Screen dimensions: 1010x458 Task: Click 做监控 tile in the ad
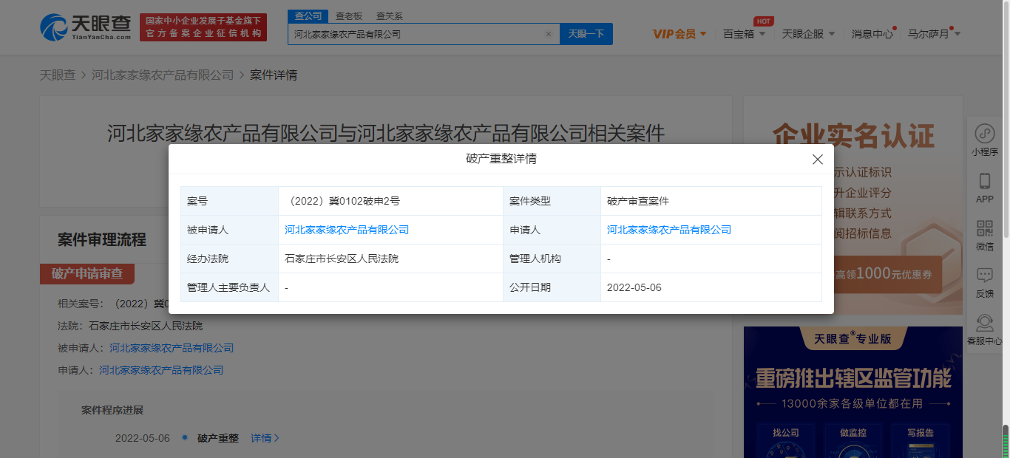(853, 441)
